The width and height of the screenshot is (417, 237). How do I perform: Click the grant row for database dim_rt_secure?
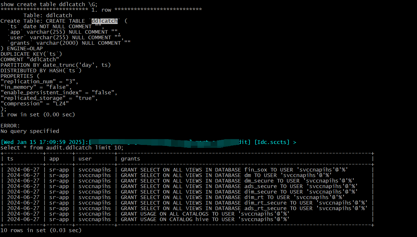[x=187, y=203]
